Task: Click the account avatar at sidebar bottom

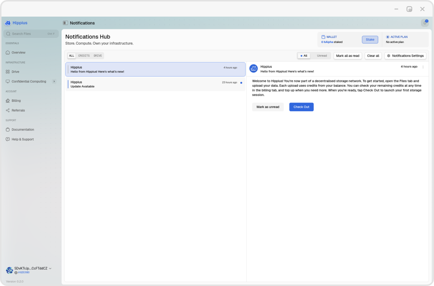Action: click(9, 270)
